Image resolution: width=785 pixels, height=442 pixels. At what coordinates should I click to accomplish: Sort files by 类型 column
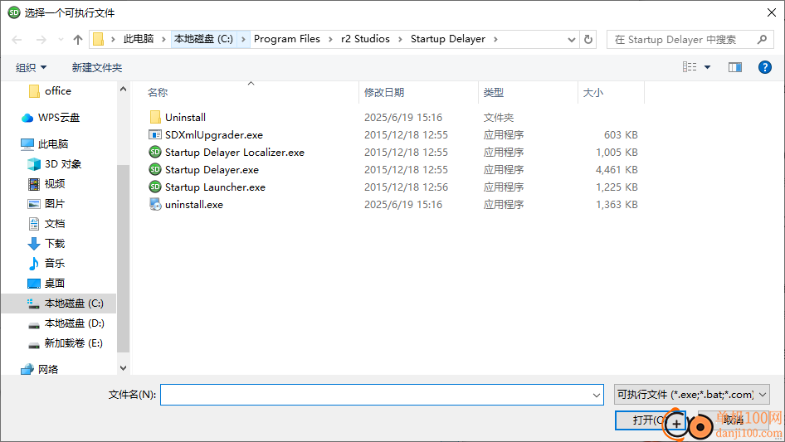(x=494, y=93)
